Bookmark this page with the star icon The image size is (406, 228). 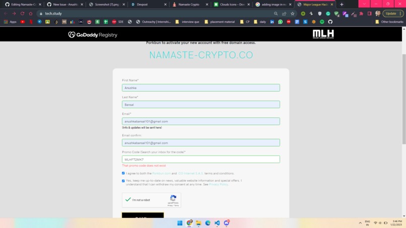tap(292, 14)
